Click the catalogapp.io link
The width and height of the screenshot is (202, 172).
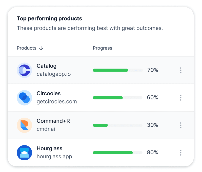click(x=54, y=74)
